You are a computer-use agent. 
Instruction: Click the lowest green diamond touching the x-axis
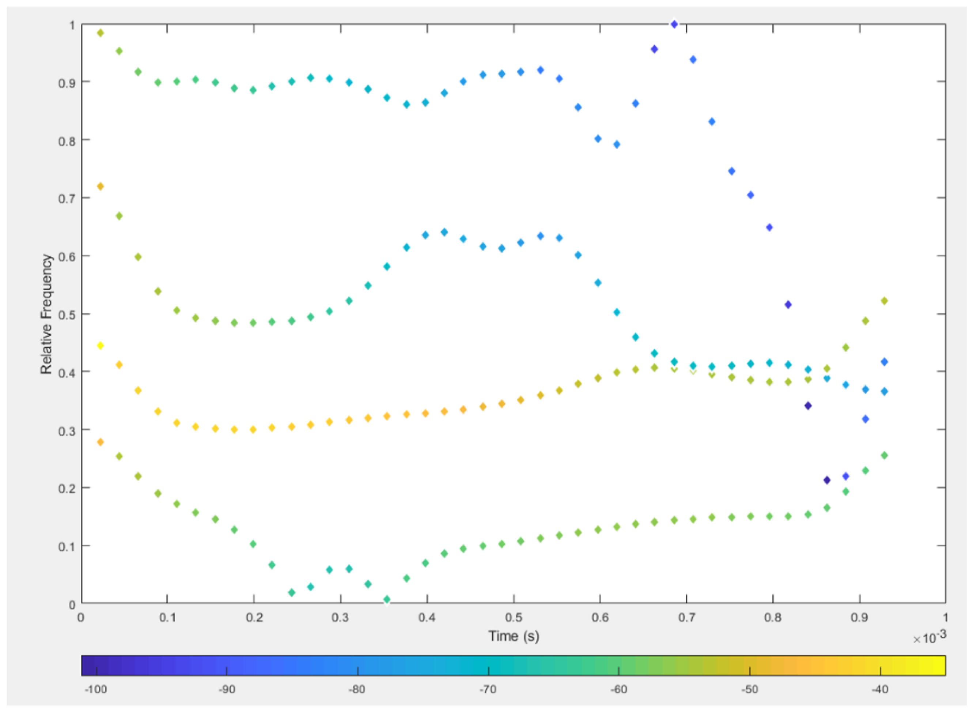[x=387, y=599]
